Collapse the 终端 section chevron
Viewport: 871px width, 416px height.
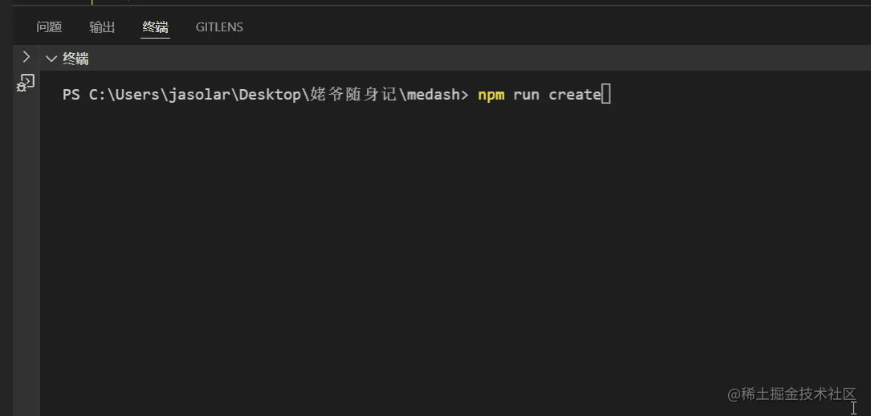pyautogui.click(x=51, y=59)
